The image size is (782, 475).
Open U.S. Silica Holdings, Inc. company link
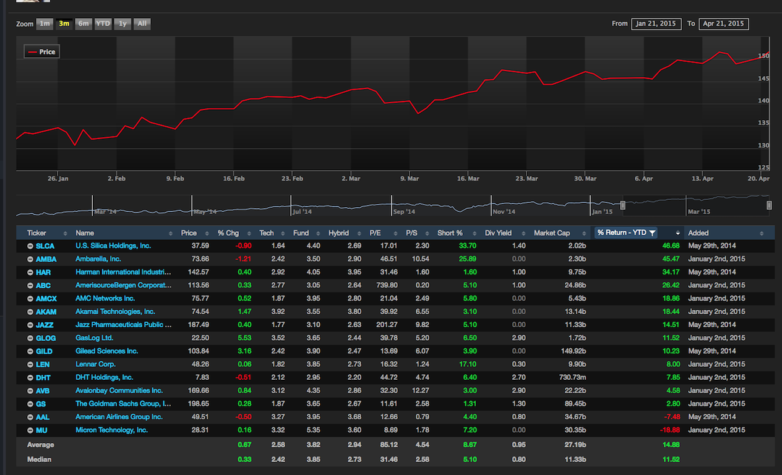[113, 246]
